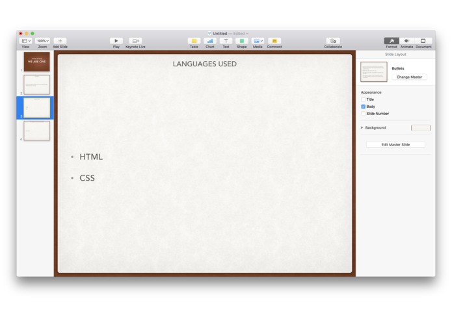
Task: Click the Change Master button
Action: (x=409, y=77)
